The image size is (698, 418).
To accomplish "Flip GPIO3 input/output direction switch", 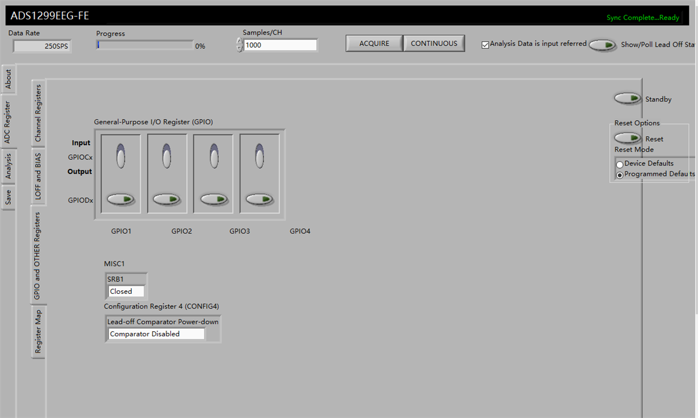I will coord(214,156).
